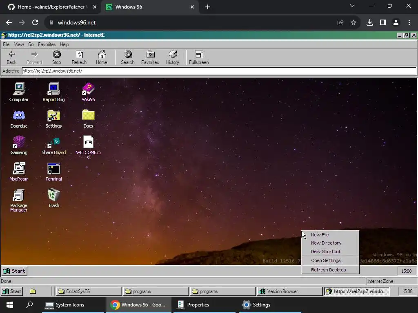This screenshot has height=313, width=418.
Task: Go back in Chrome navigation
Action: 9,23
